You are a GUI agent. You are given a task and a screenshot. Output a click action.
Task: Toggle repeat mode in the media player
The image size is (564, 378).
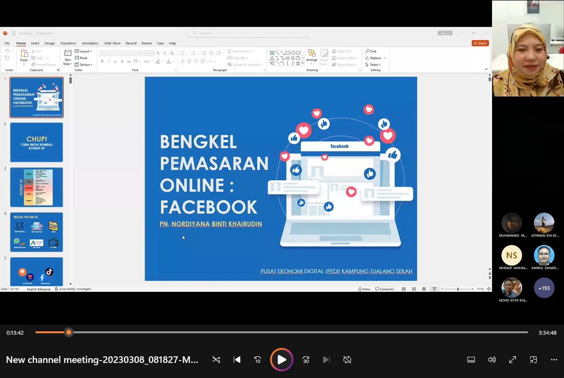(347, 360)
